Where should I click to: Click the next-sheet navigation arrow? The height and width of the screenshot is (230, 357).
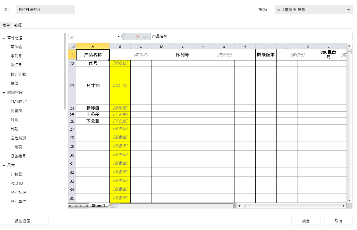tap(81, 206)
